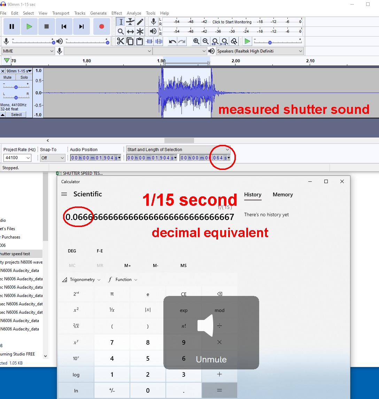
Task: Open the Snap-To Off dropdown
Action: pyautogui.click(x=53, y=158)
